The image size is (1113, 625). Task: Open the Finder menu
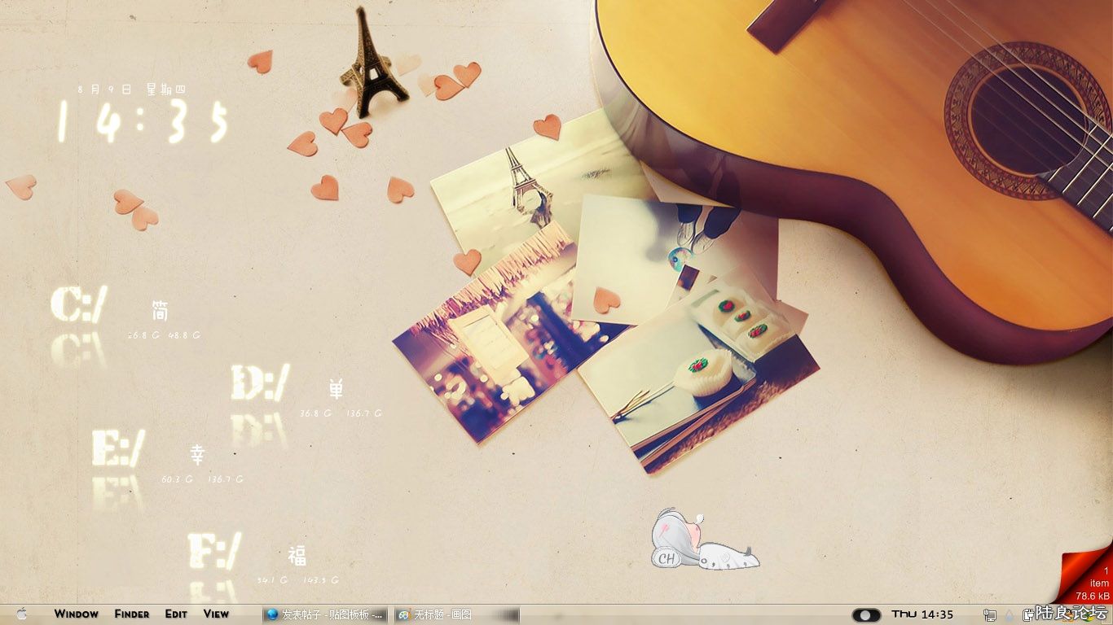(132, 614)
